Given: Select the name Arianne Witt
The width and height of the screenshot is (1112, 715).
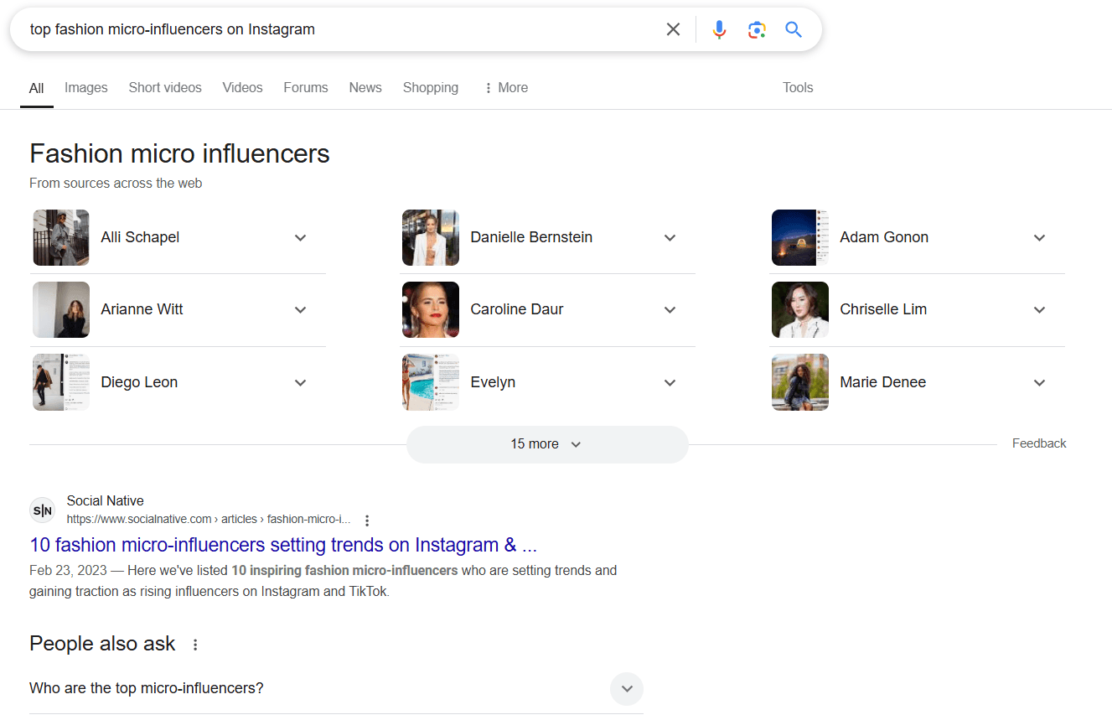Looking at the screenshot, I should coord(142,309).
